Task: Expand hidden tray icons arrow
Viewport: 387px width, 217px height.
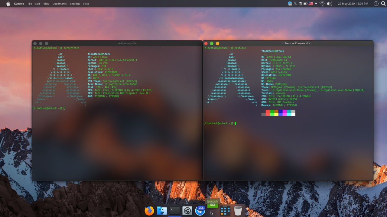Action: (316, 4)
